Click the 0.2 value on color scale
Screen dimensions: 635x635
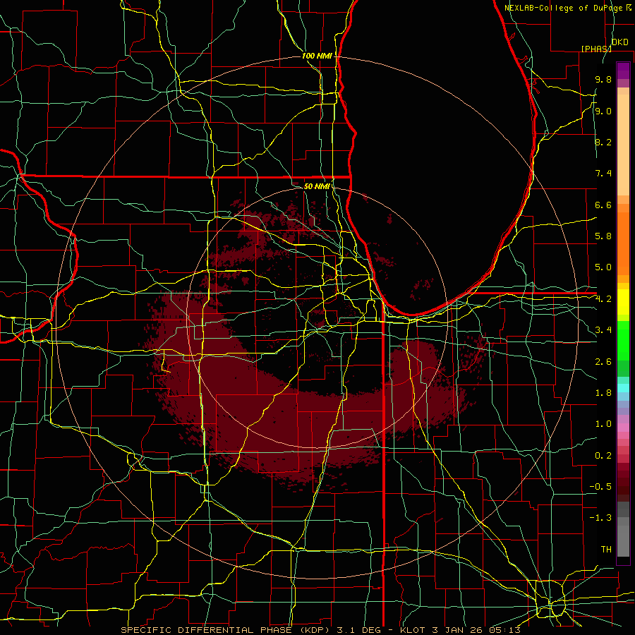click(x=603, y=456)
